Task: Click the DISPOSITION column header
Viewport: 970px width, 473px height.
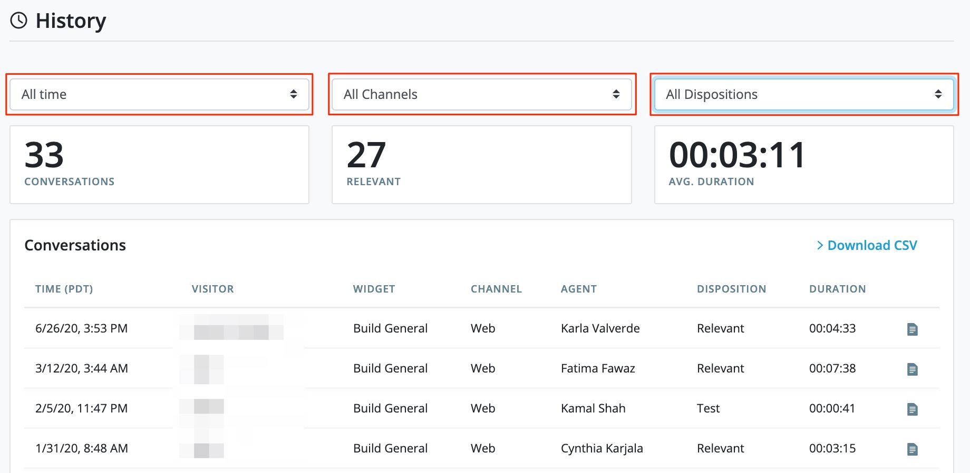Action: [731, 289]
